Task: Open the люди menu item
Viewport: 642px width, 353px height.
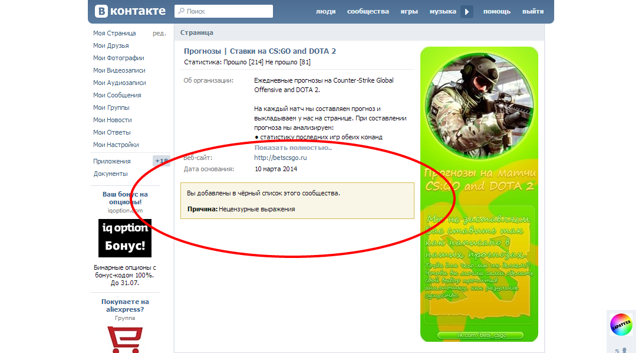Action: pos(325,11)
